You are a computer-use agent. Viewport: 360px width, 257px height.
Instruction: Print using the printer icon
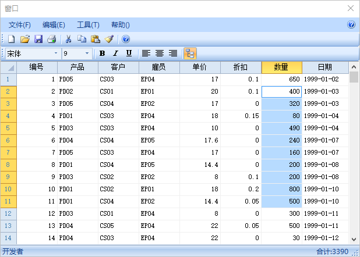tap(52, 39)
